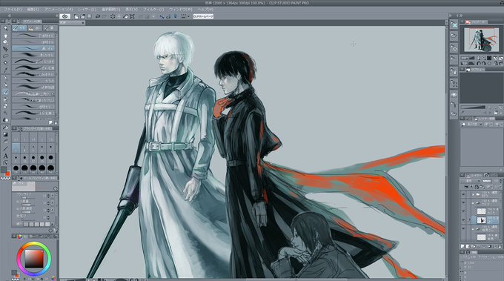Click the Clear/delete icon in command bar

tap(113, 16)
